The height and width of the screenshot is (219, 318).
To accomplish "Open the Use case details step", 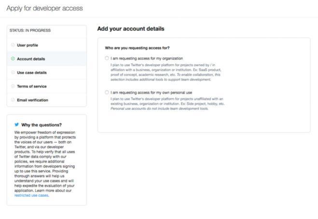I will pyautogui.click(x=32, y=72).
